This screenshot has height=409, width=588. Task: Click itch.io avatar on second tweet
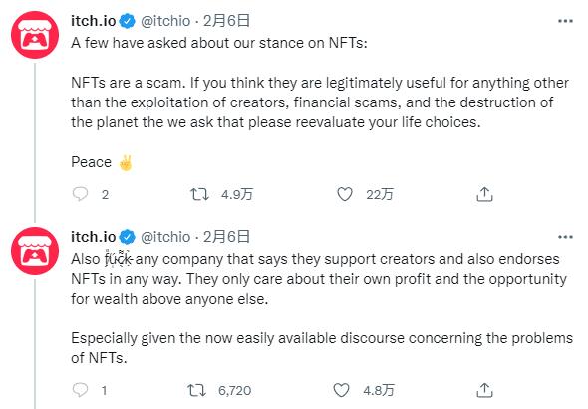click(35, 251)
